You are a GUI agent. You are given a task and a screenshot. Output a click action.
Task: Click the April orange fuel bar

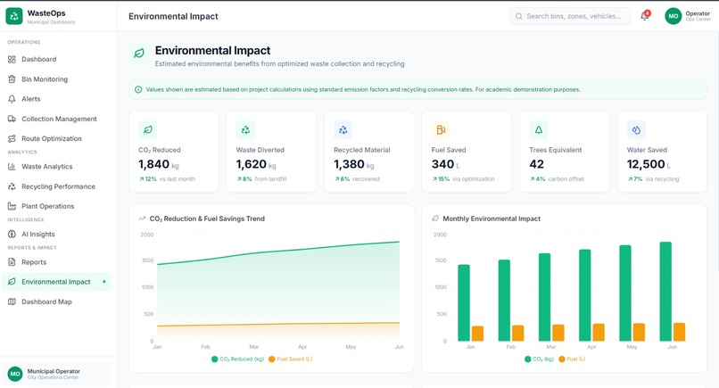point(599,332)
